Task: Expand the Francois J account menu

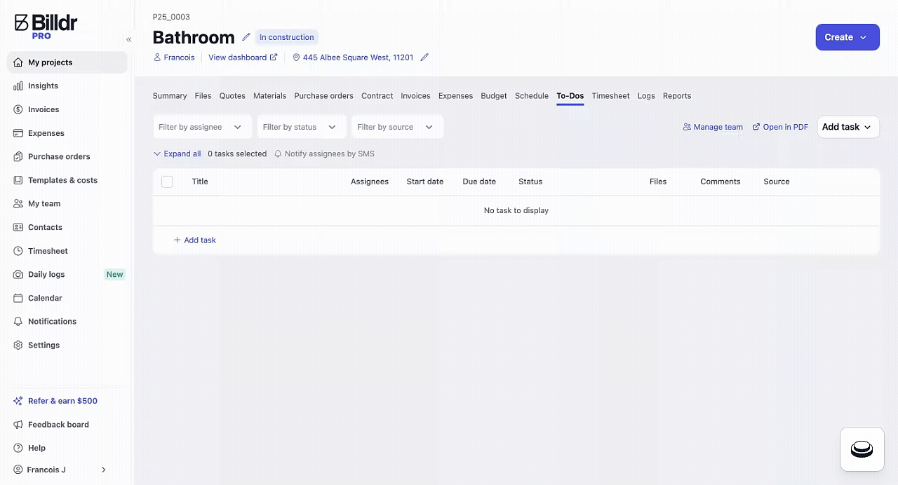Action: coord(60,470)
